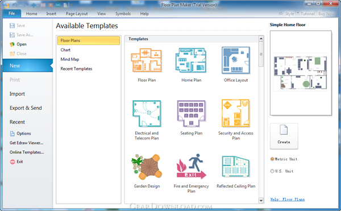The height and width of the screenshot is (211, 341).
Task: Open the Page Layout ribbon tab
Action: [x=77, y=14]
